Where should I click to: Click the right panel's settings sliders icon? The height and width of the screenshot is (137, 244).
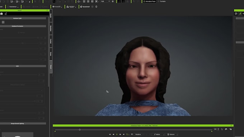236,14
